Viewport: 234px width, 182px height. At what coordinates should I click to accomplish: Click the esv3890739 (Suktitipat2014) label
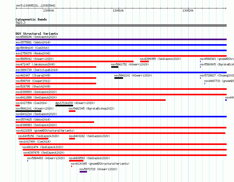(37, 70)
